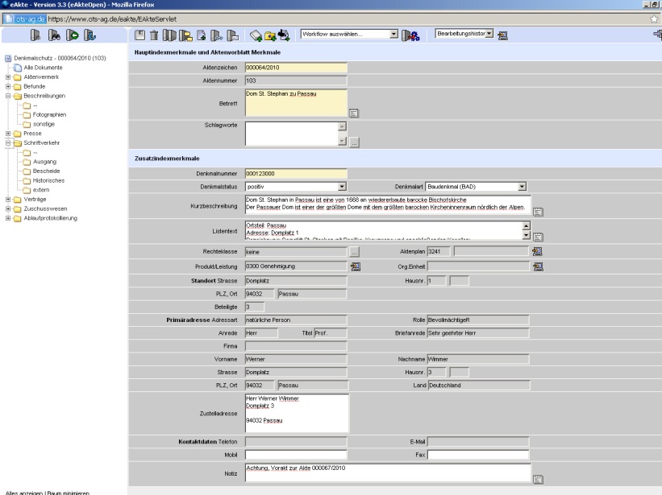Expand the Zuschusswesen folder

tap(7, 208)
